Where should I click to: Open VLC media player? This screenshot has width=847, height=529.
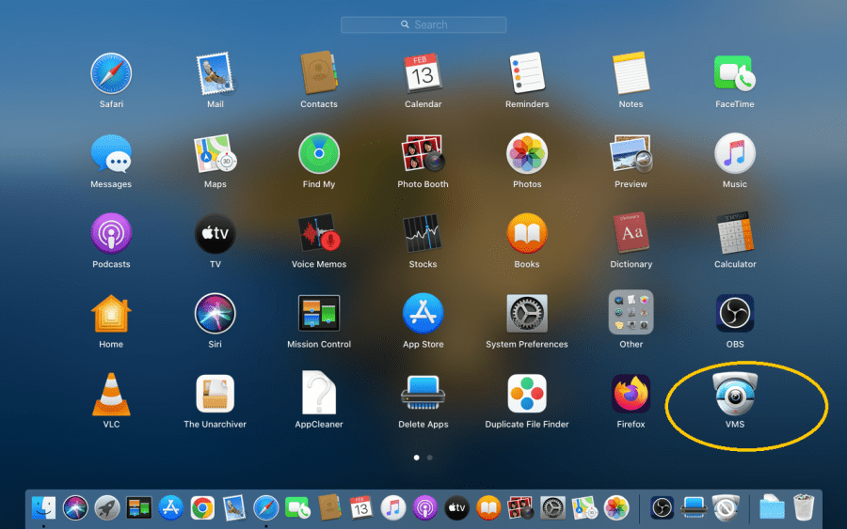111,395
